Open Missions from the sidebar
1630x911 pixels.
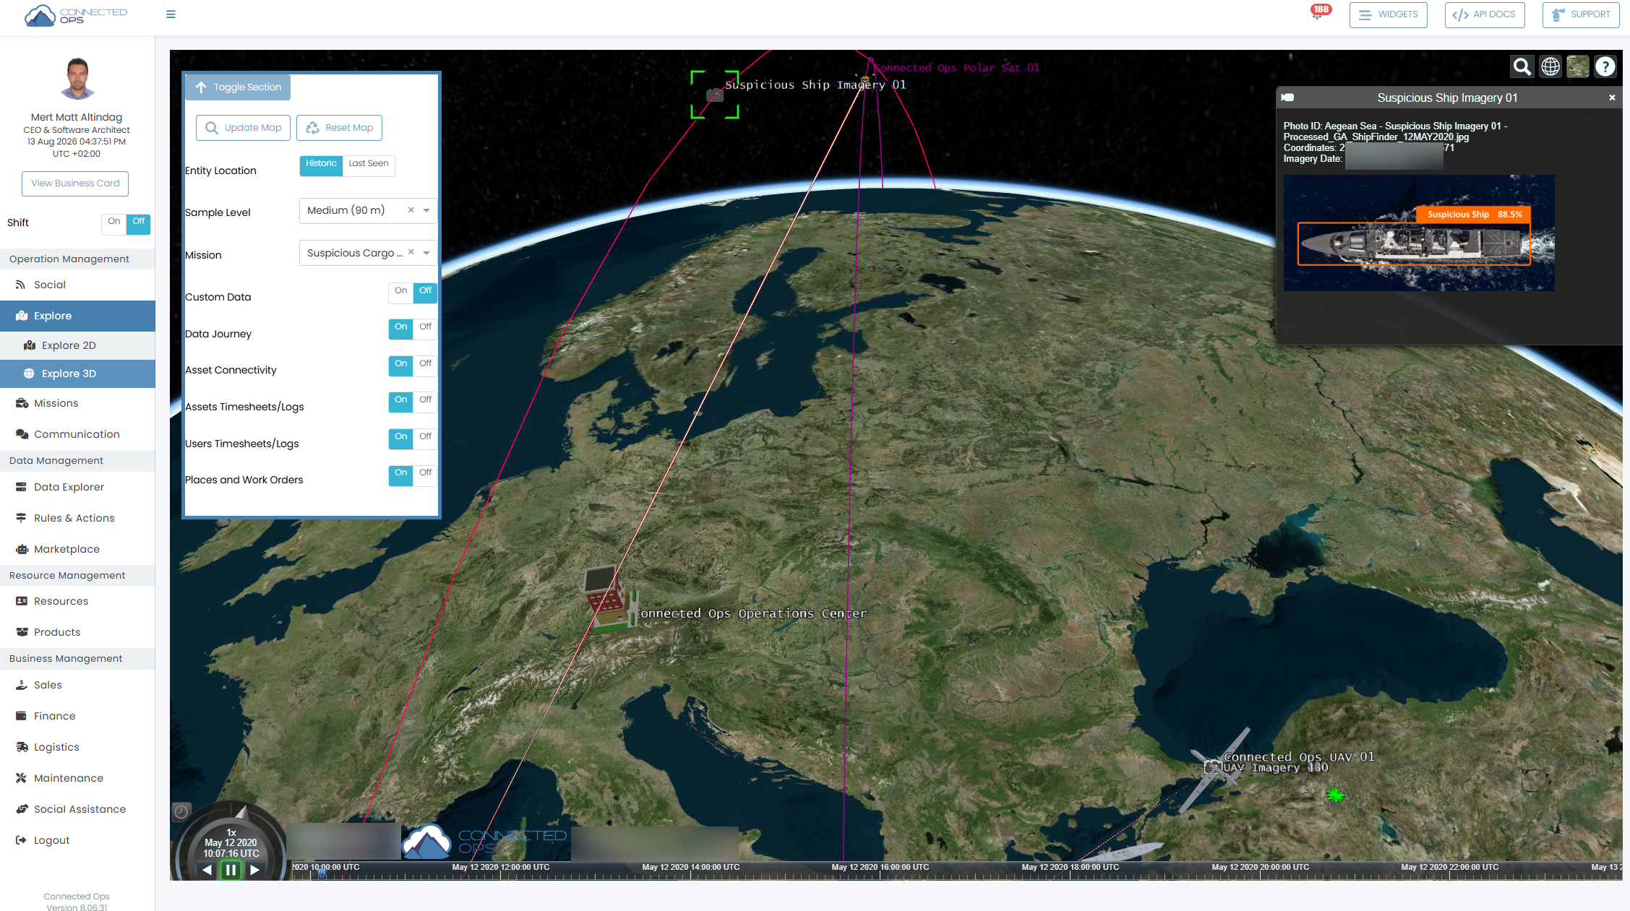[x=77, y=403]
